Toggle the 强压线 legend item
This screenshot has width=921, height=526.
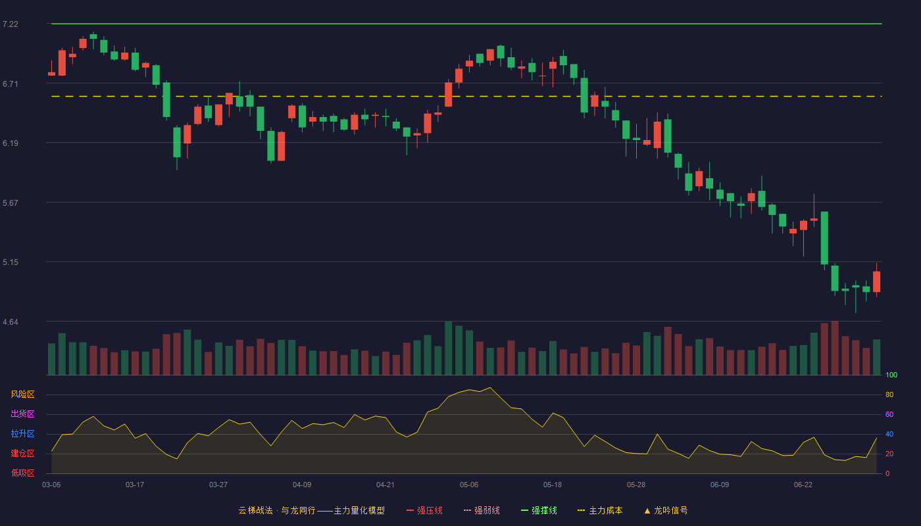tap(424, 510)
